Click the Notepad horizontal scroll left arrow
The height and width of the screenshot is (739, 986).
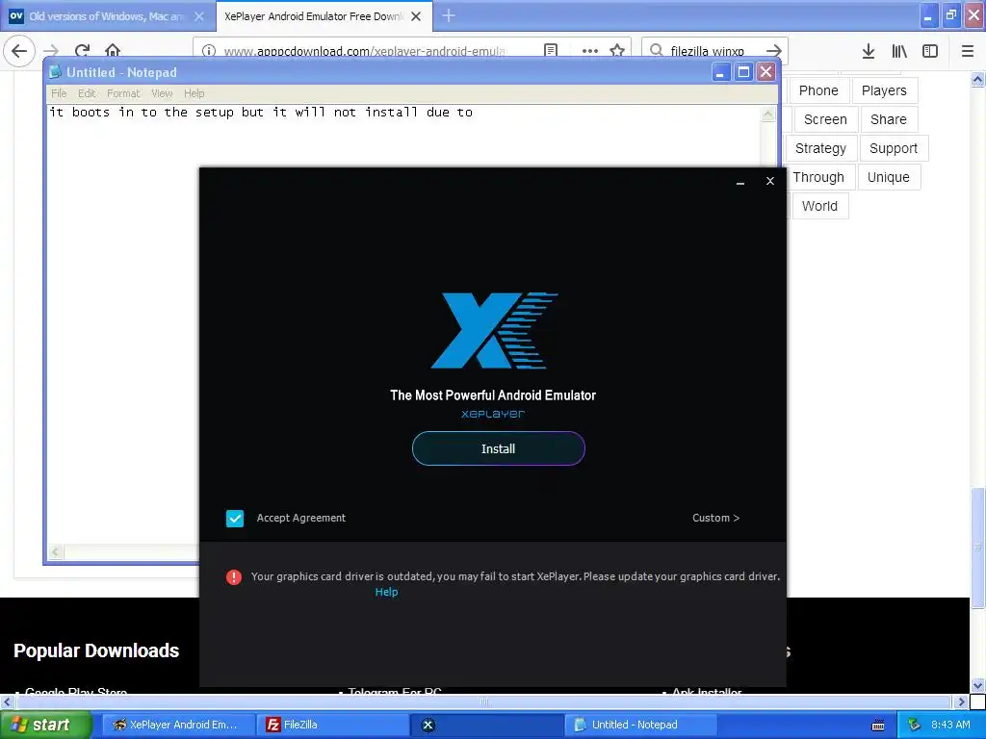(55, 551)
